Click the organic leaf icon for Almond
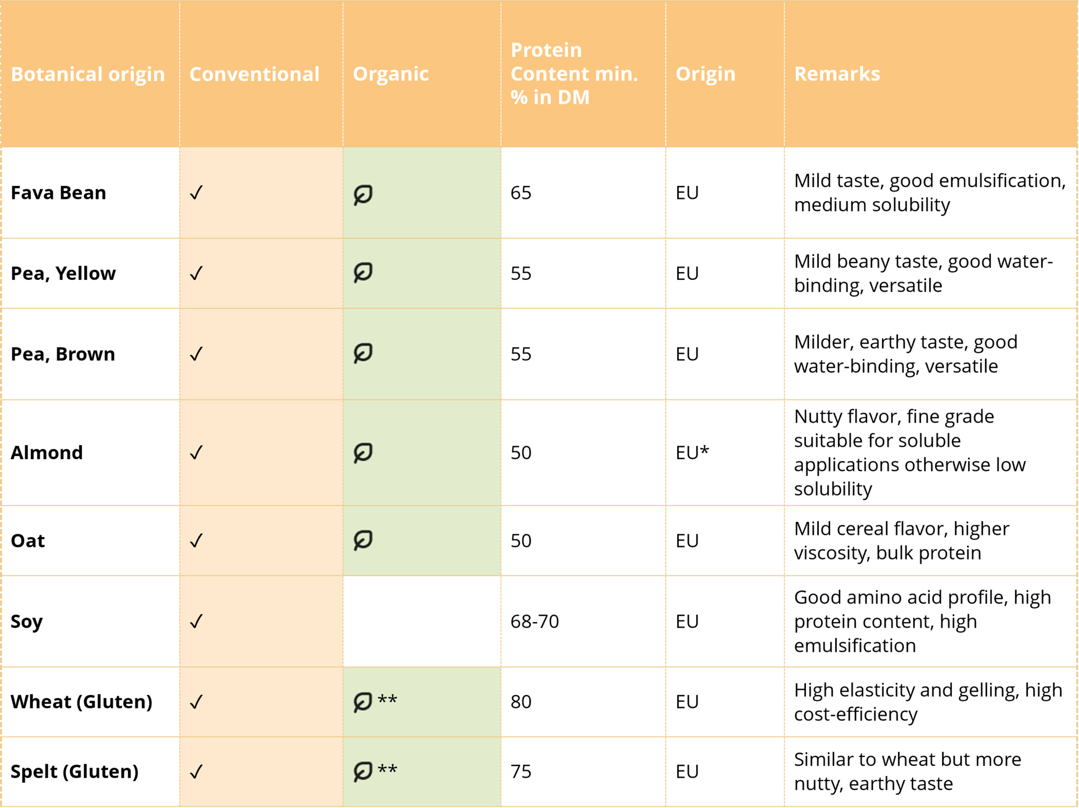This screenshot has height=808, width=1079. pyautogui.click(x=363, y=452)
